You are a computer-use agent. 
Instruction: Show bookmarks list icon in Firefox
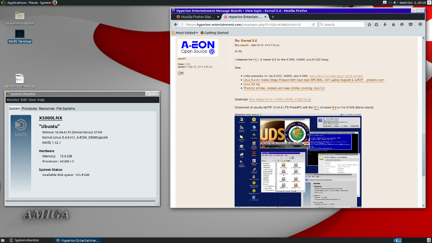point(376,24)
